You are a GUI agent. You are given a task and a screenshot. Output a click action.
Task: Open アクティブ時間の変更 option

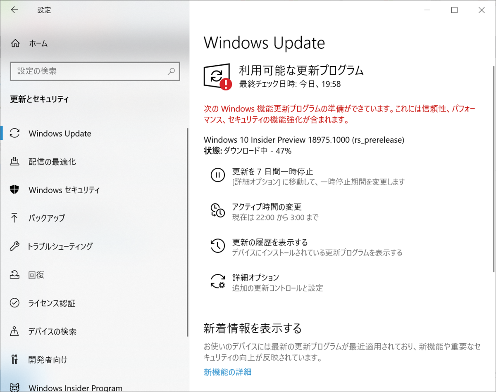pyautogui.click(x=267, y=207)
